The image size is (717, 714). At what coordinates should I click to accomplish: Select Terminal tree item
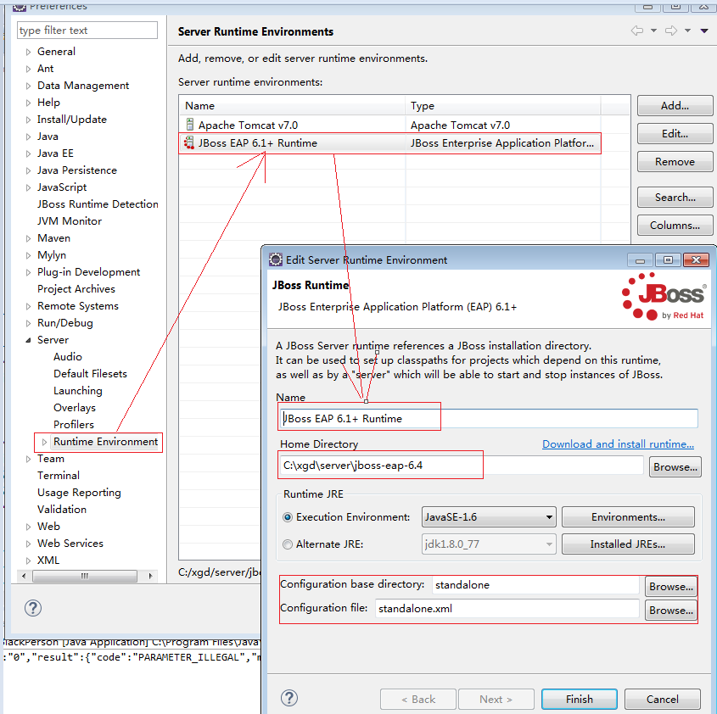tap(59, 476)
